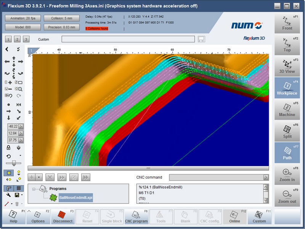Click the Bk undo view icon
Screen dimensions: 305x229
[8, 95]
